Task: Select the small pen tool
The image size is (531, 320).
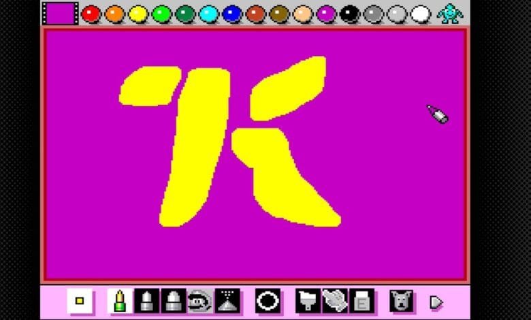Action: click(x=119, y=300)
